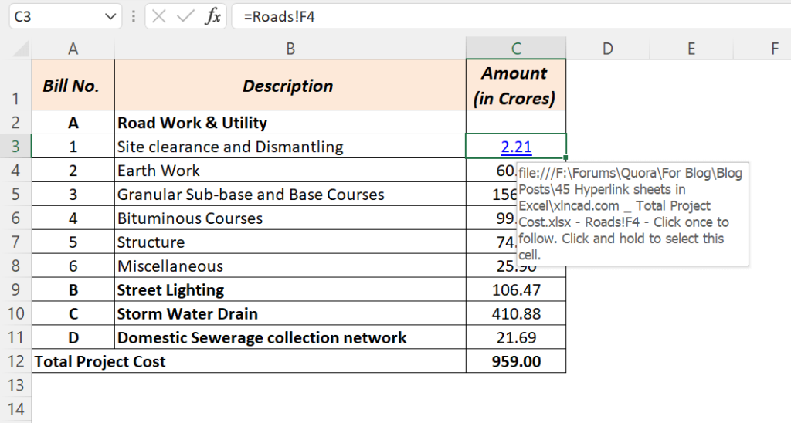
Task: Click bill number cell 'B'
Action: (73, 290)
